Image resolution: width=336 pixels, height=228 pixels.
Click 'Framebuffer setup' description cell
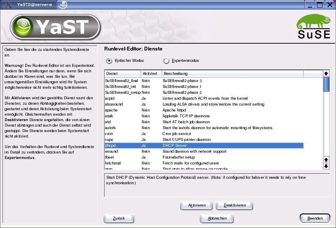coord(179,157)
